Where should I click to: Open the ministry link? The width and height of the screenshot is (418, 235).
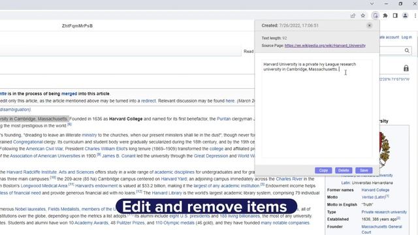[89, 135]
